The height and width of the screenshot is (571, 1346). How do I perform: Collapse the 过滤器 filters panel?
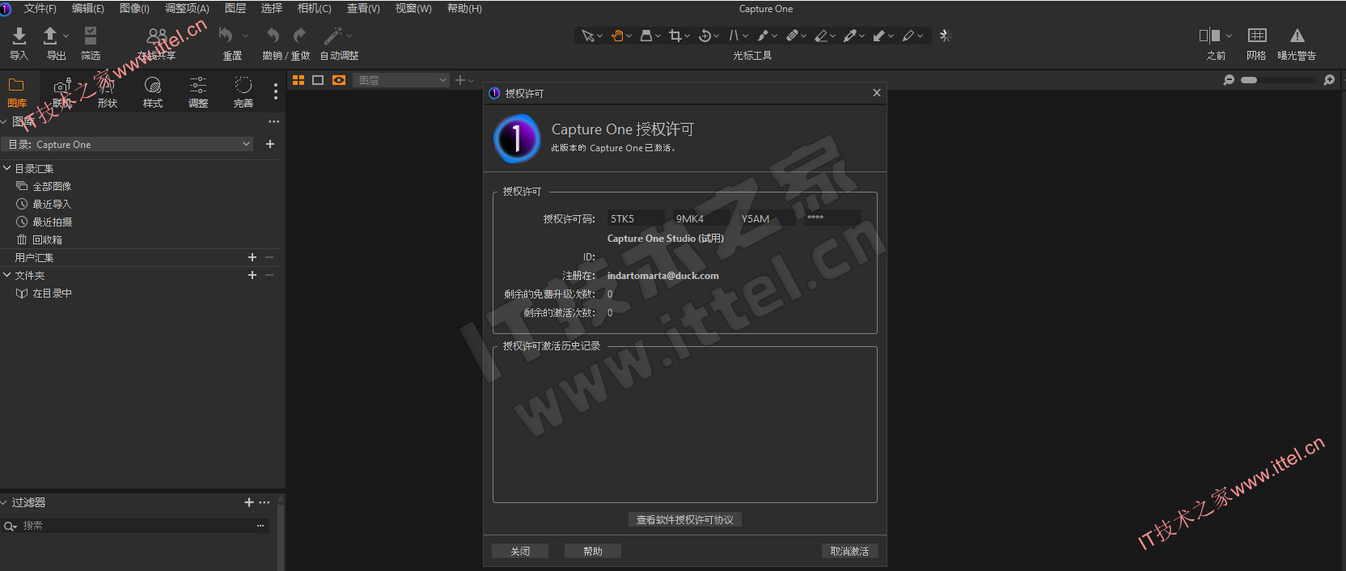click(4, 502)
